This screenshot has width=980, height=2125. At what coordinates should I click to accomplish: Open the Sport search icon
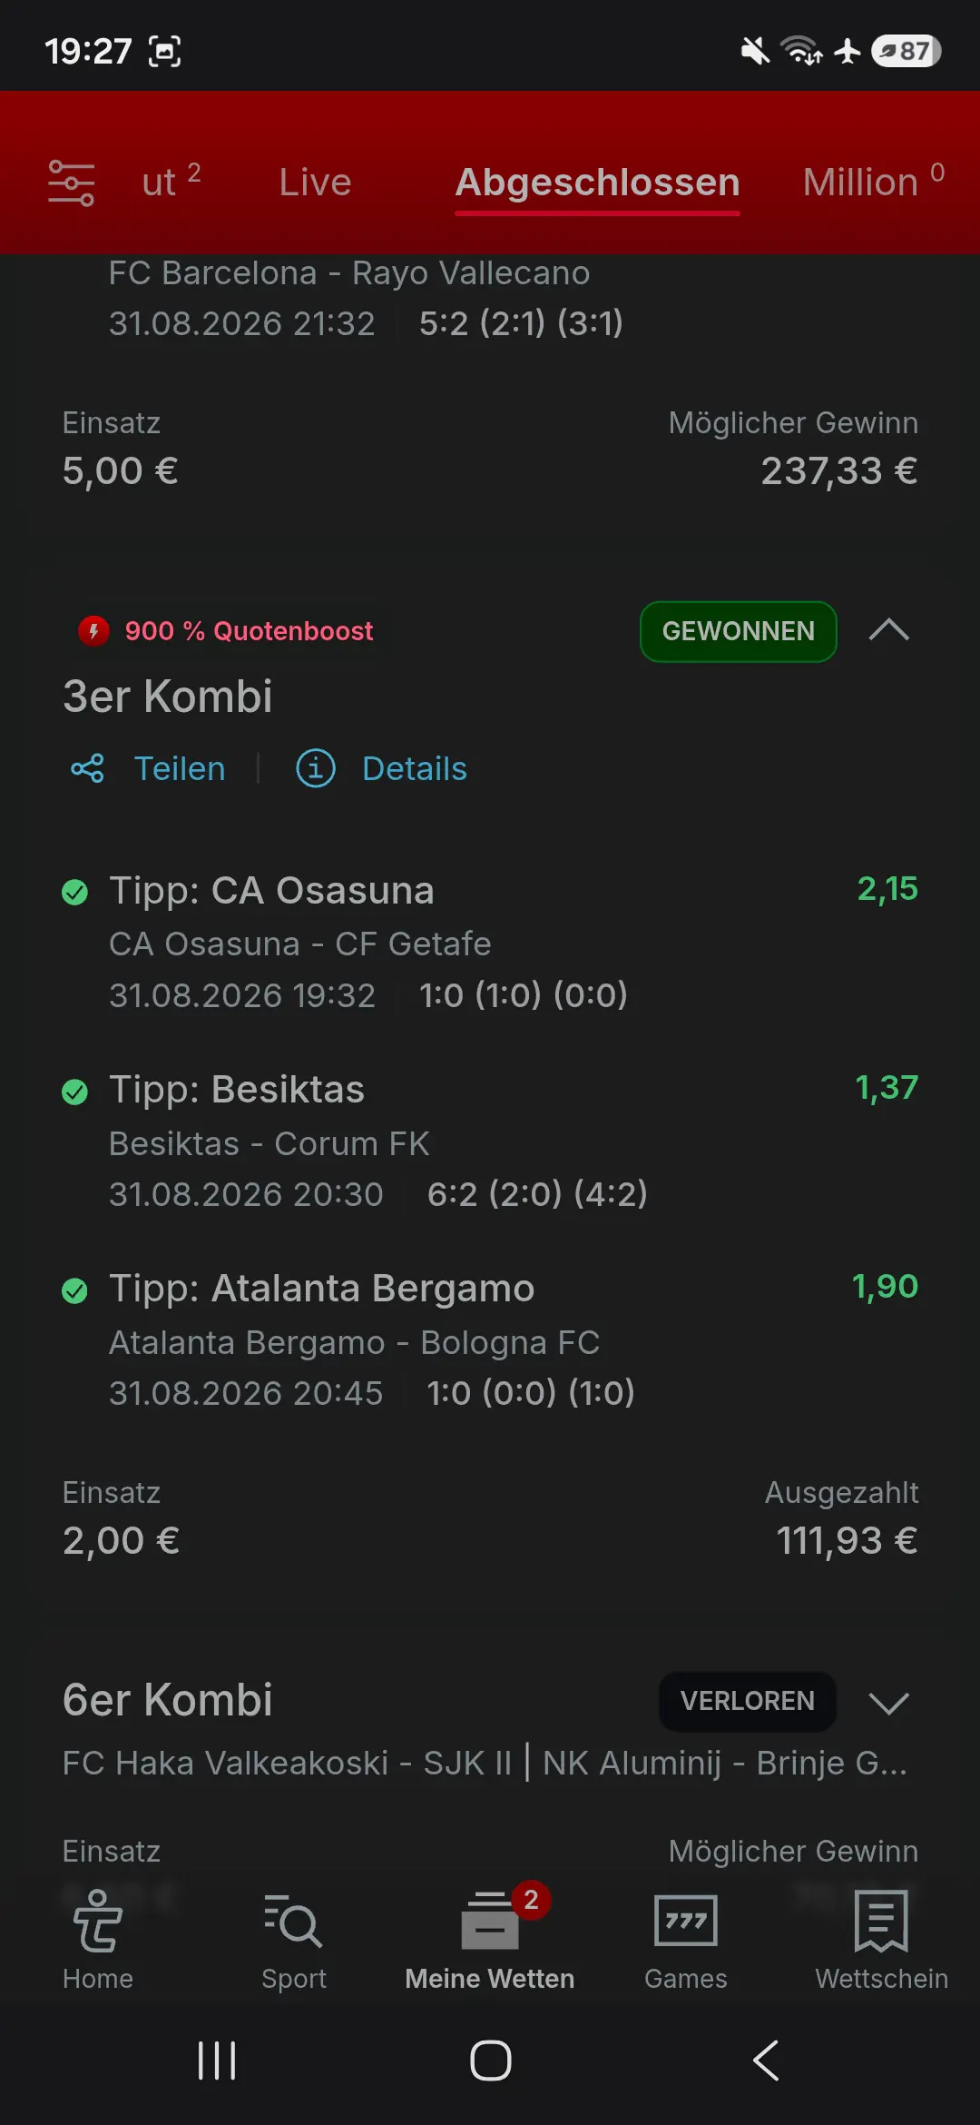pyautogui.click(x=293, y=1940)
